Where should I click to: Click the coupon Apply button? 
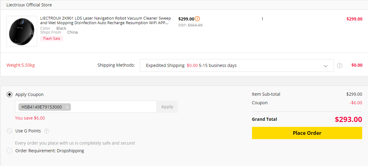coord(167,107)
